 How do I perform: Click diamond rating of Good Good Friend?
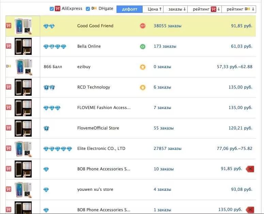pyautogui.click(x=49, y=26)
